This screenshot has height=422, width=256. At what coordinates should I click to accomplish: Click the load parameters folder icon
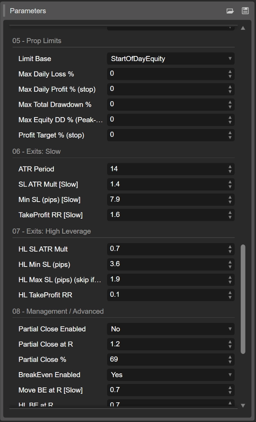(x=230, y=11)
